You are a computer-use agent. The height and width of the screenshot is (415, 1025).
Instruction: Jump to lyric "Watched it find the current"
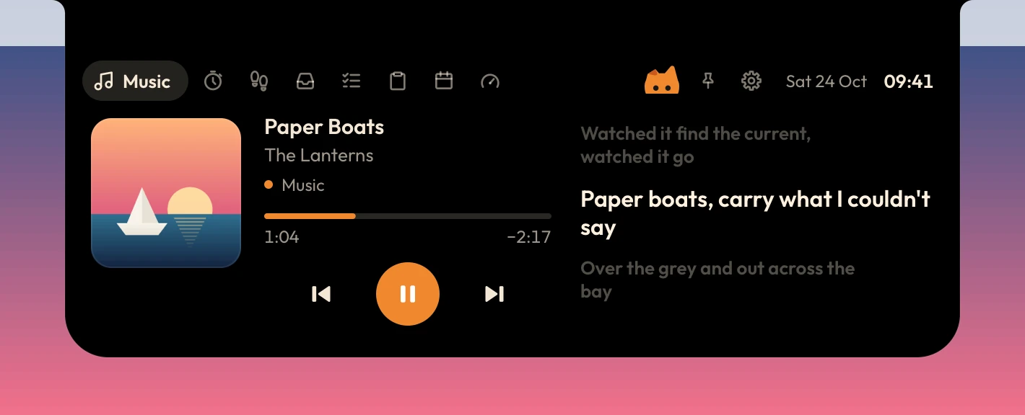[696, 145]
